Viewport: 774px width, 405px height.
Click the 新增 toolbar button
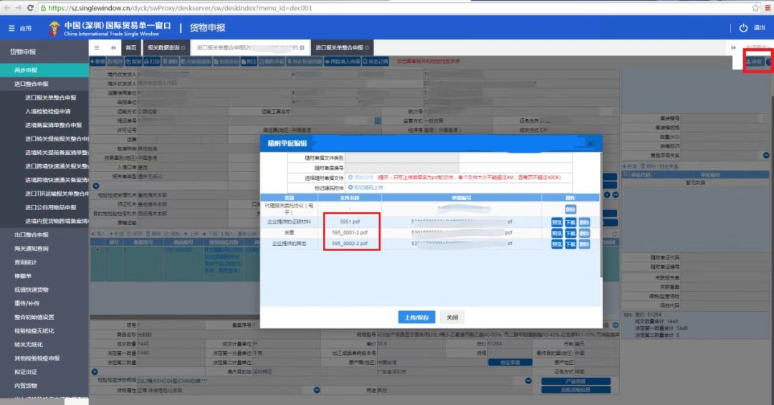click(x=97, y=62)
